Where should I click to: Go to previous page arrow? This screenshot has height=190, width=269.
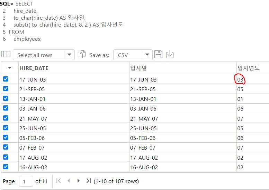pyautogui.click(x=69, y=181)
